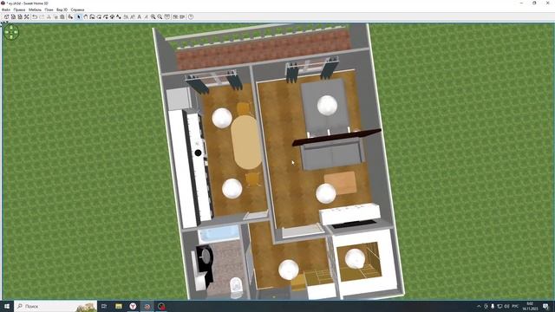Click the Increase text size icon

(125, 16)
